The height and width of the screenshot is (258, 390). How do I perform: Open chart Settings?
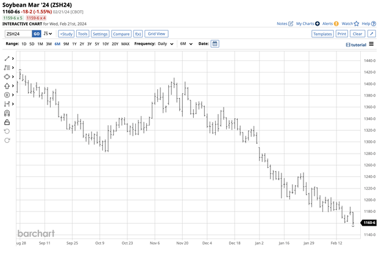click(x=100, y=34)
